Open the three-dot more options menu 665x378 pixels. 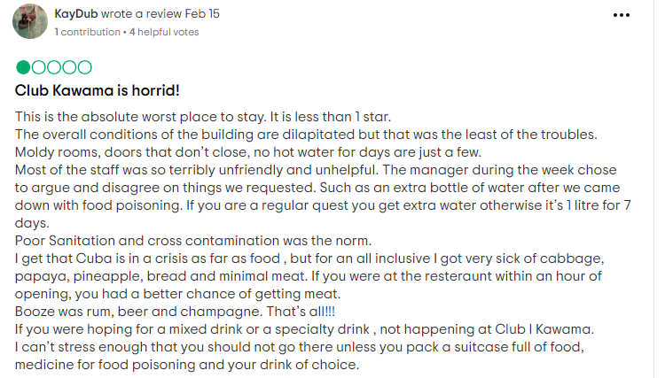[x=621, y=17]
